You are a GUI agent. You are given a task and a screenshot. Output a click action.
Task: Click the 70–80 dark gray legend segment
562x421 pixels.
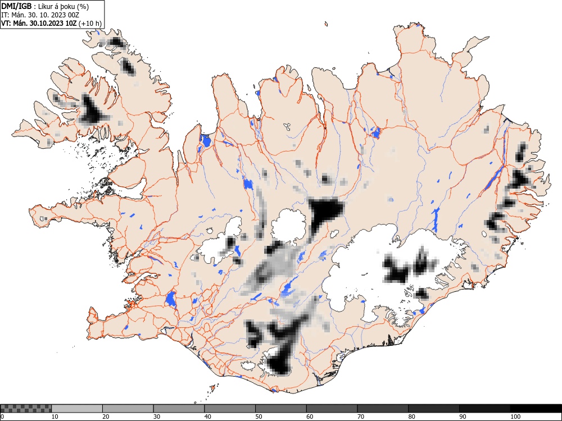click(x=382, y=409)
